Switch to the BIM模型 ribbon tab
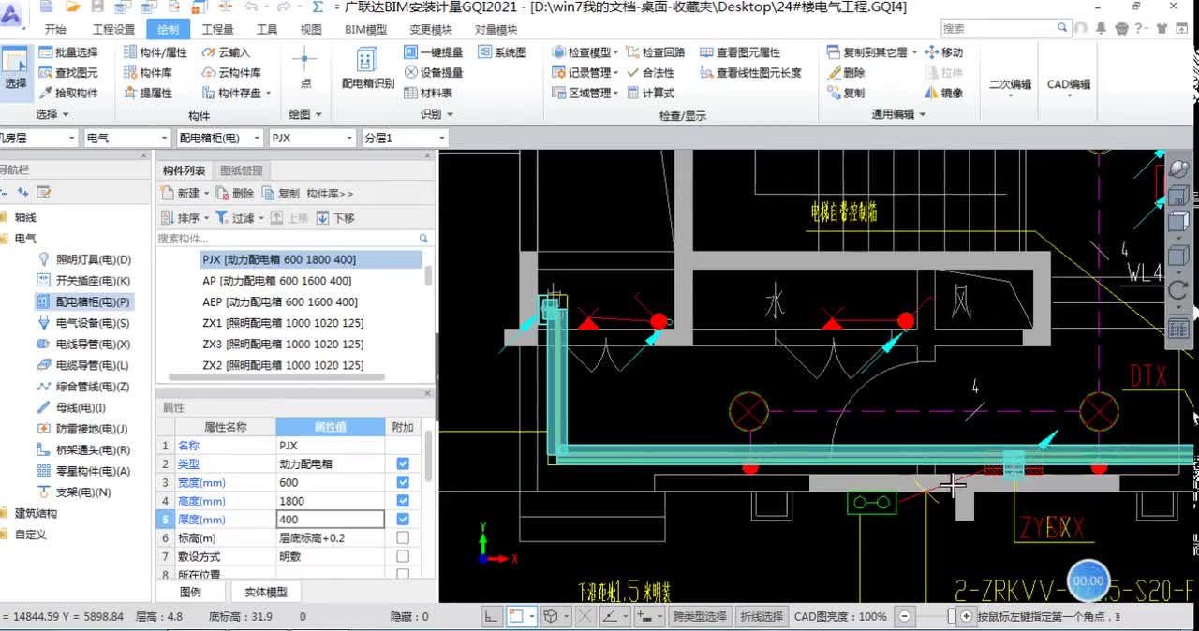 365,29
